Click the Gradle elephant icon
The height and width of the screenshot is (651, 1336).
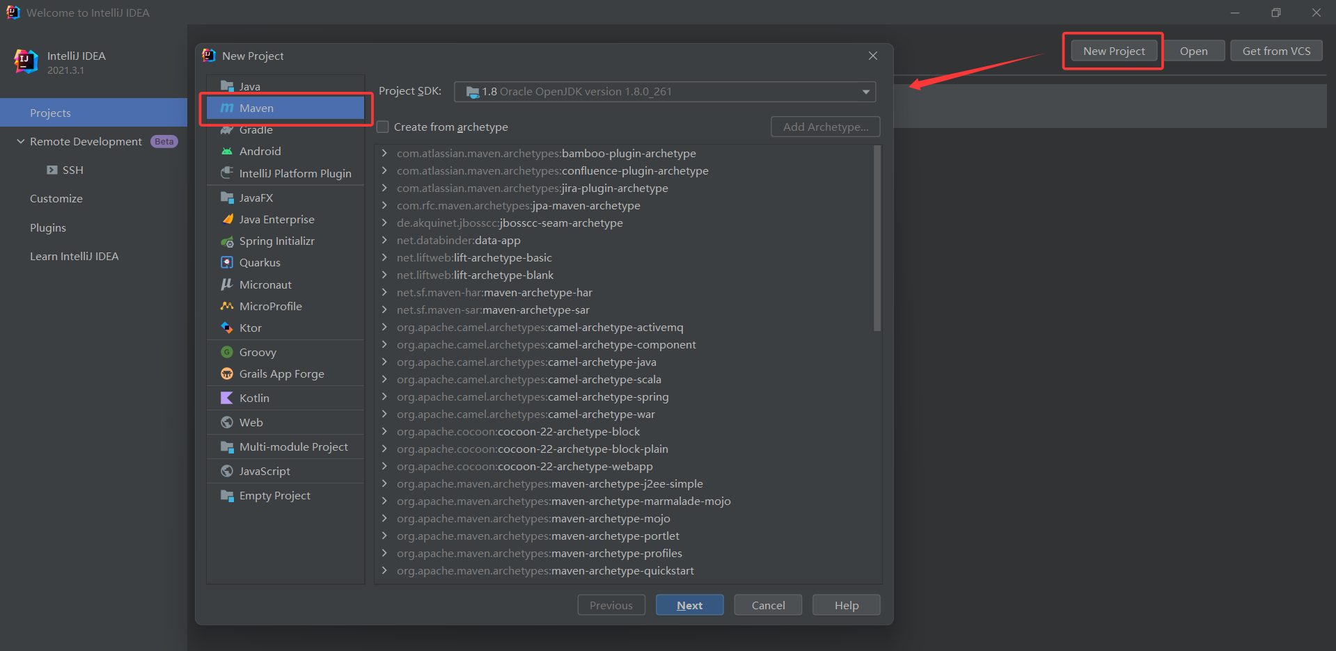point(227,130)
